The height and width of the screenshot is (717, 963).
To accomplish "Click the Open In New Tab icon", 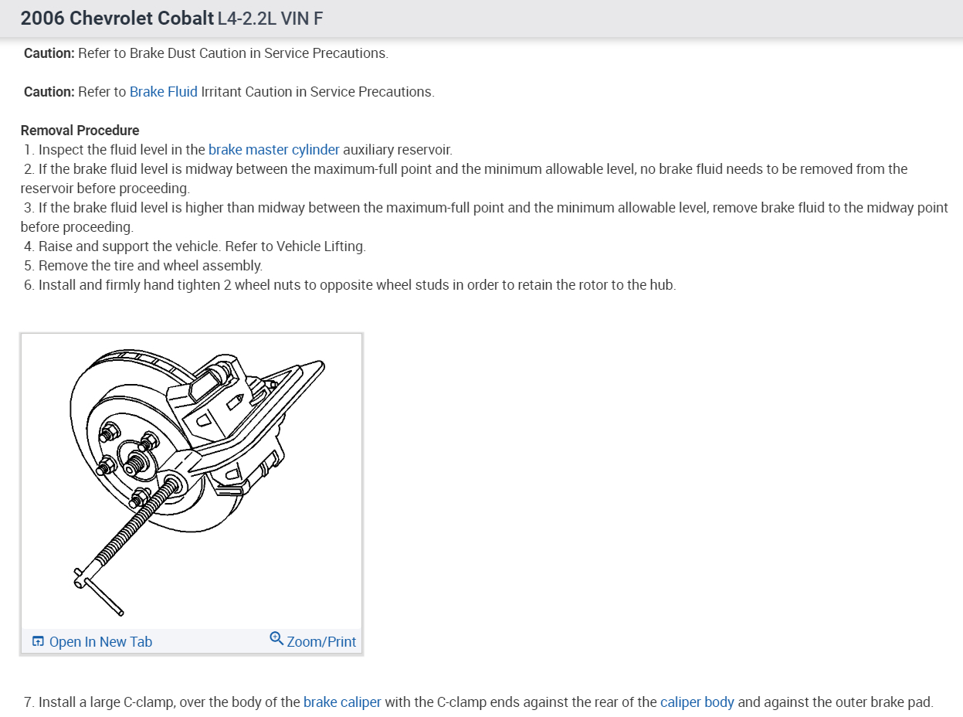I will click(38, 642).
